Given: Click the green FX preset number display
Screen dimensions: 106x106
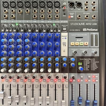Looking at the screenshot, I should coord(80,64).
